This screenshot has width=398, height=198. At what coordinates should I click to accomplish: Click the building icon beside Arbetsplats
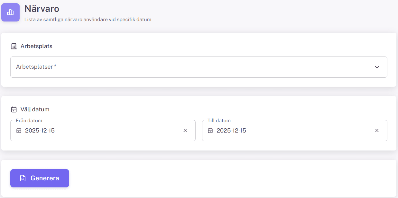14,46
